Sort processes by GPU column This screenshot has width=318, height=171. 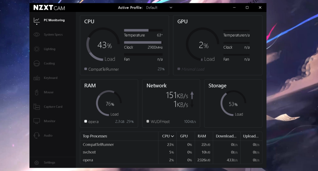[x=184, y=136]
